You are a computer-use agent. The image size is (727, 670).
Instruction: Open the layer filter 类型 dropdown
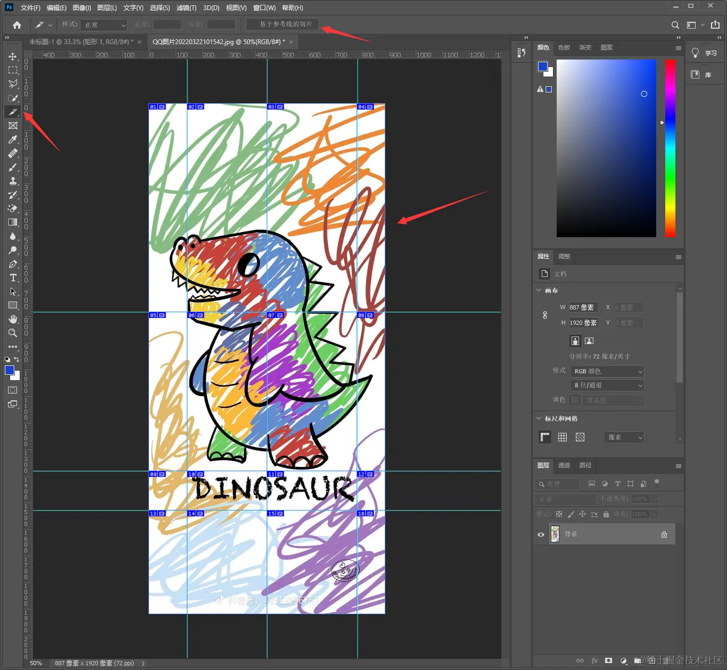(557, 484)
